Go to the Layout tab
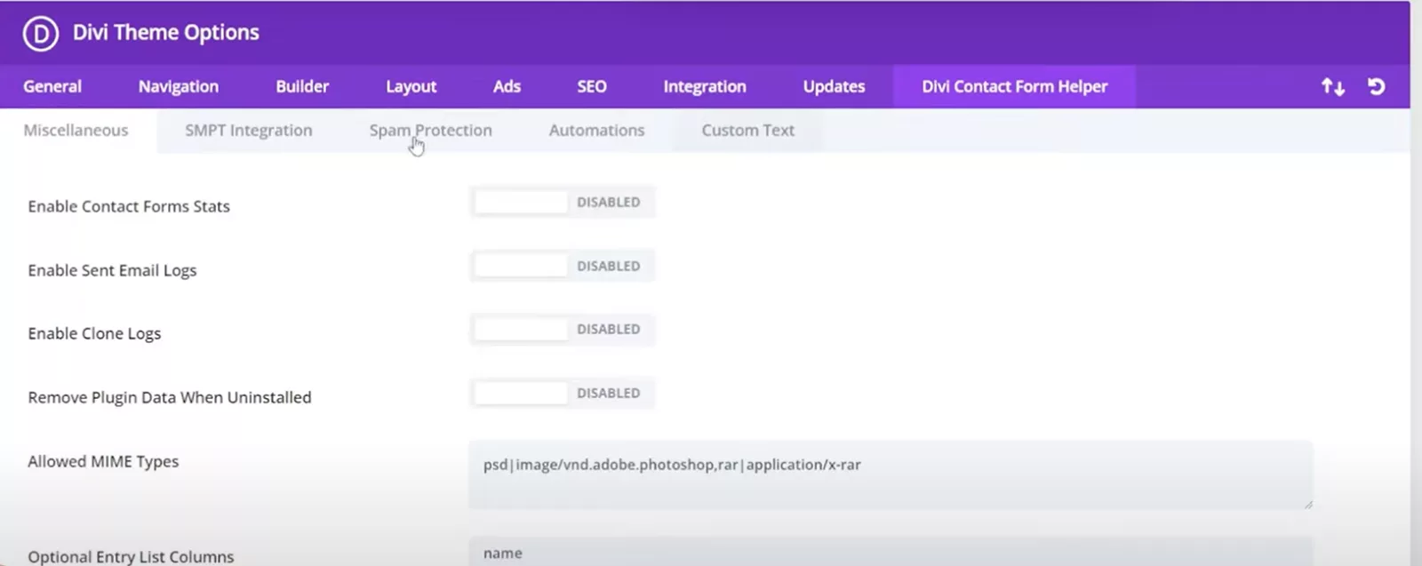 [x=411, y=86]
